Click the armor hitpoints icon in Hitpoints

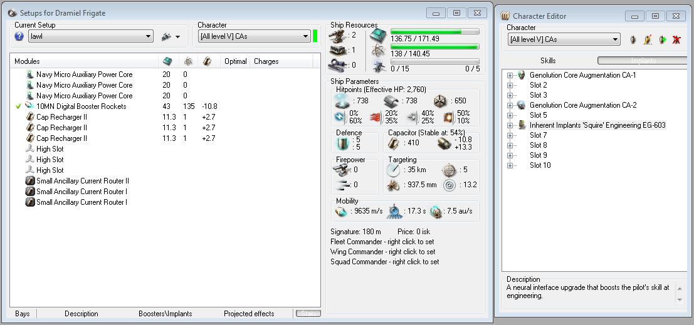pos(391,101)
